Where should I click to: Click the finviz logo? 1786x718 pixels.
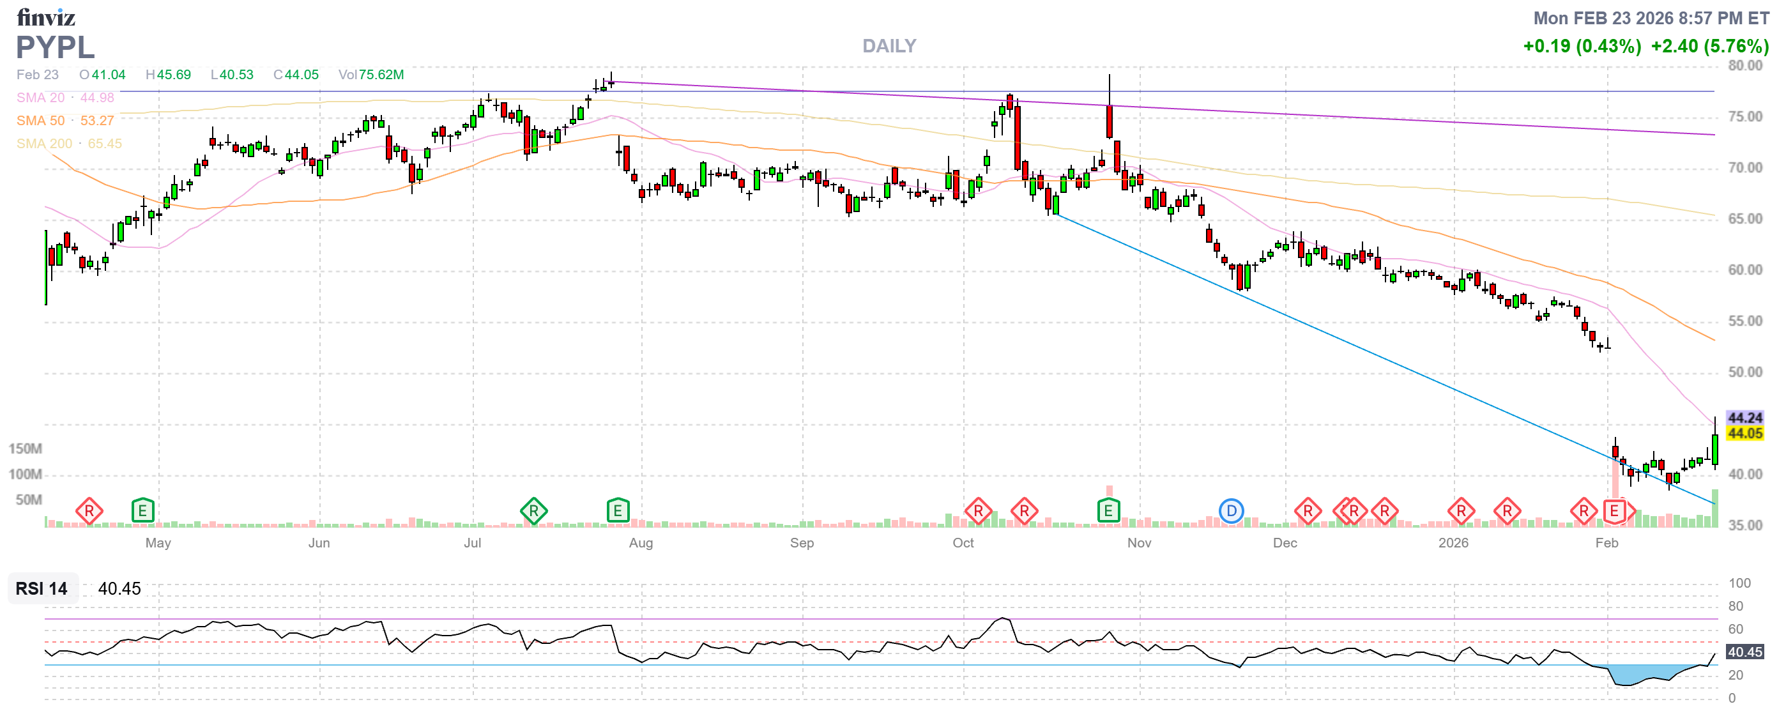pyautogui.click(x=46, y=17)
